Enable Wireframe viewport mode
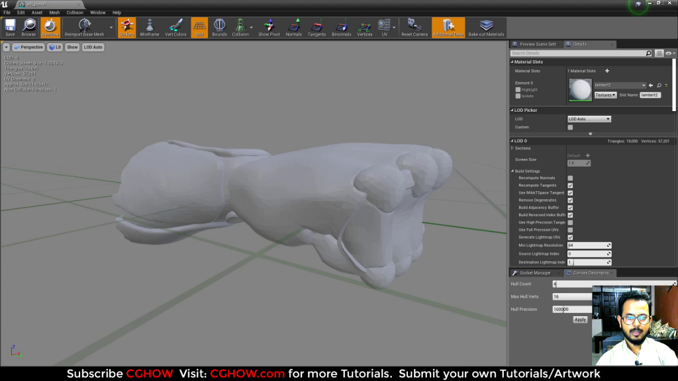This screenshot has height=381, width=678. tap(150, 27)
